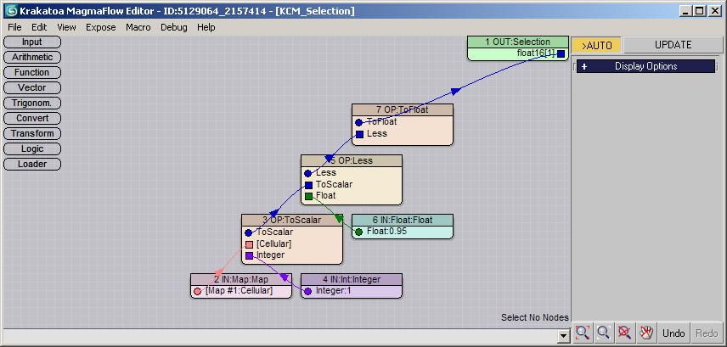Click the Redo button
This screenshot has height=347, width=727.
click(707, 333)
